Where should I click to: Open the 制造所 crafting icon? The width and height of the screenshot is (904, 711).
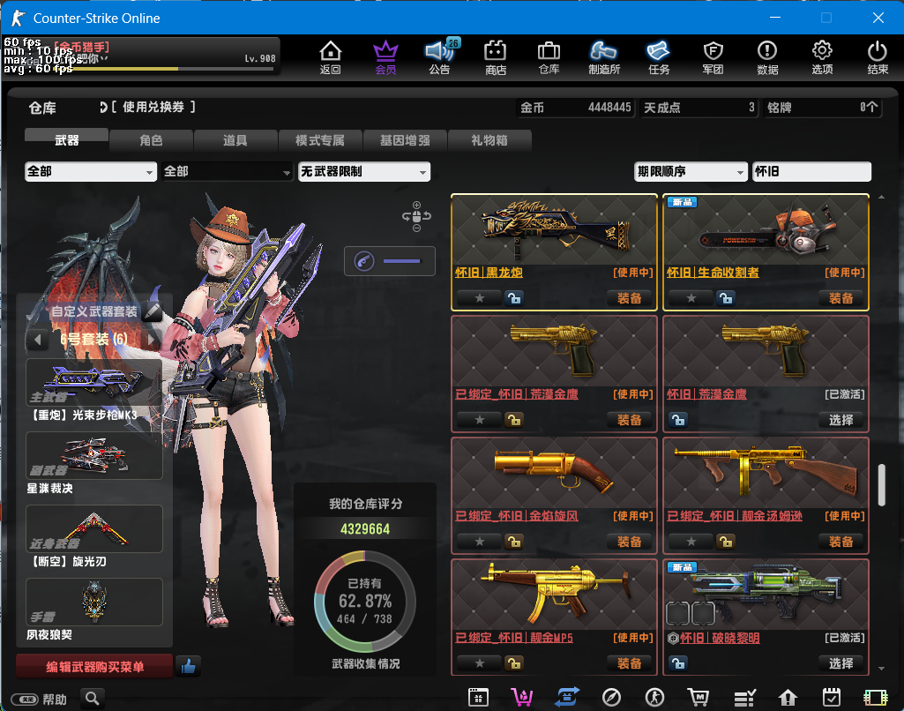click(x=604, y=57)
